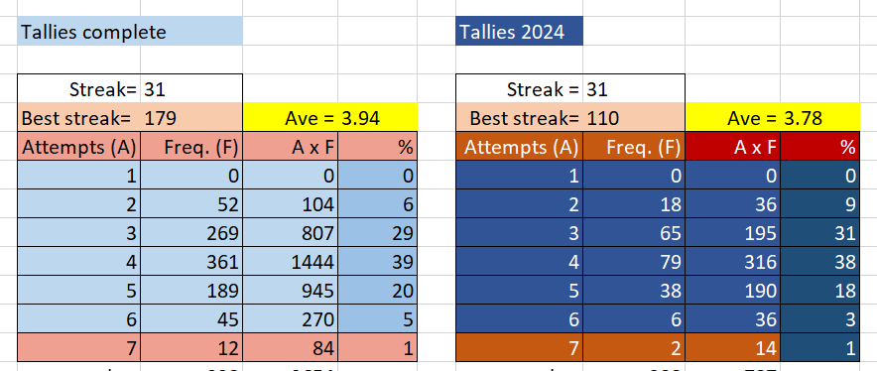The image size is (877, 371).
Task: Select the frequency cell showing 52
Action: (191, 204)
